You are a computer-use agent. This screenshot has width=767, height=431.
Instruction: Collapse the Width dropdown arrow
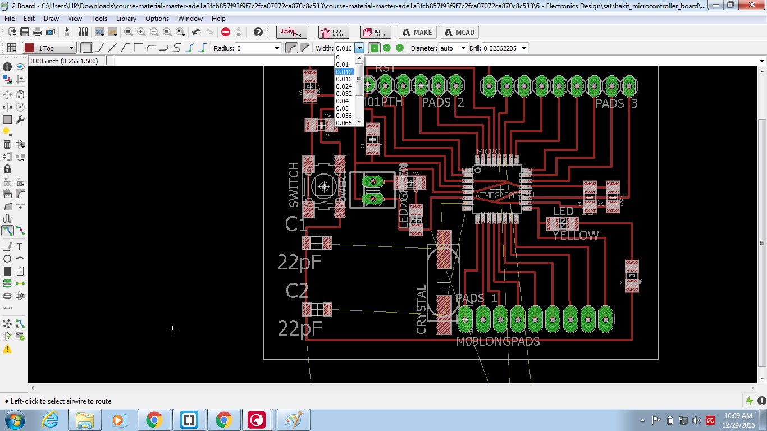point(359,48)
